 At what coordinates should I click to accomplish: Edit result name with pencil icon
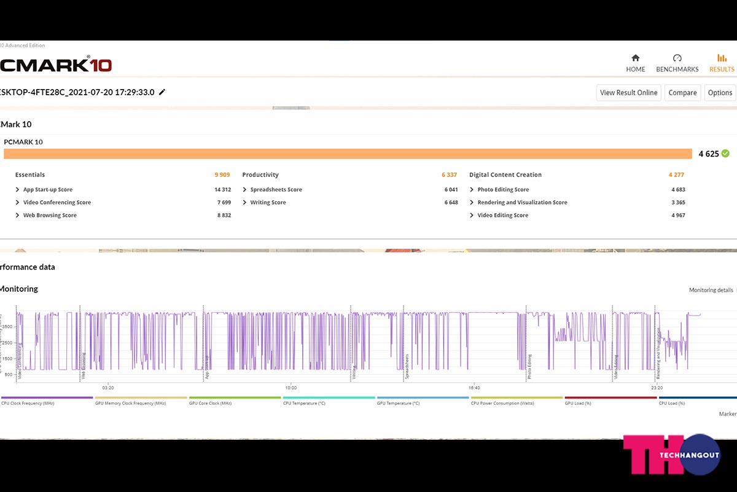(162, 92)
